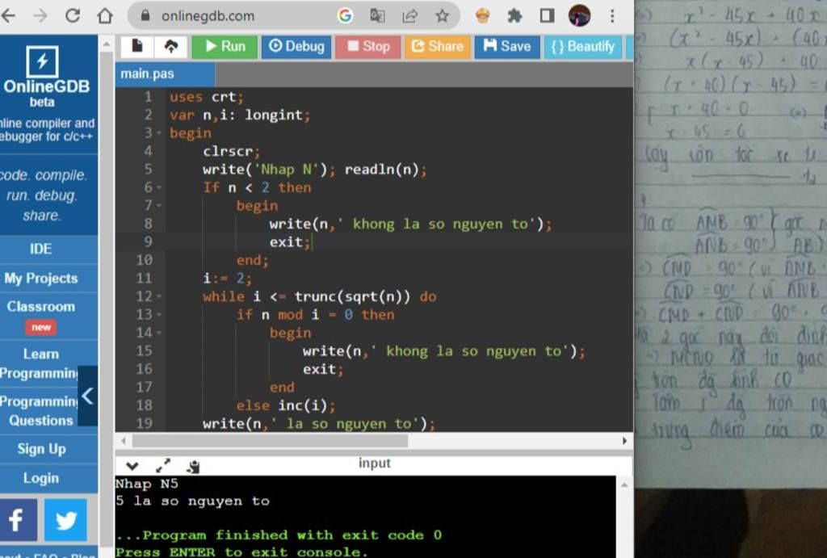
Task: Click the OnlineGDB lightning logo
Action: (x=42, y=61)
